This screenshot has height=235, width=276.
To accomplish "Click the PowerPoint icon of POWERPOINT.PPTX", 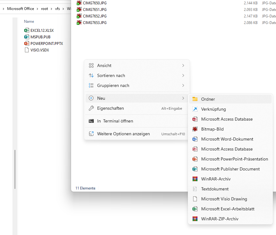I will pos(27,43).
